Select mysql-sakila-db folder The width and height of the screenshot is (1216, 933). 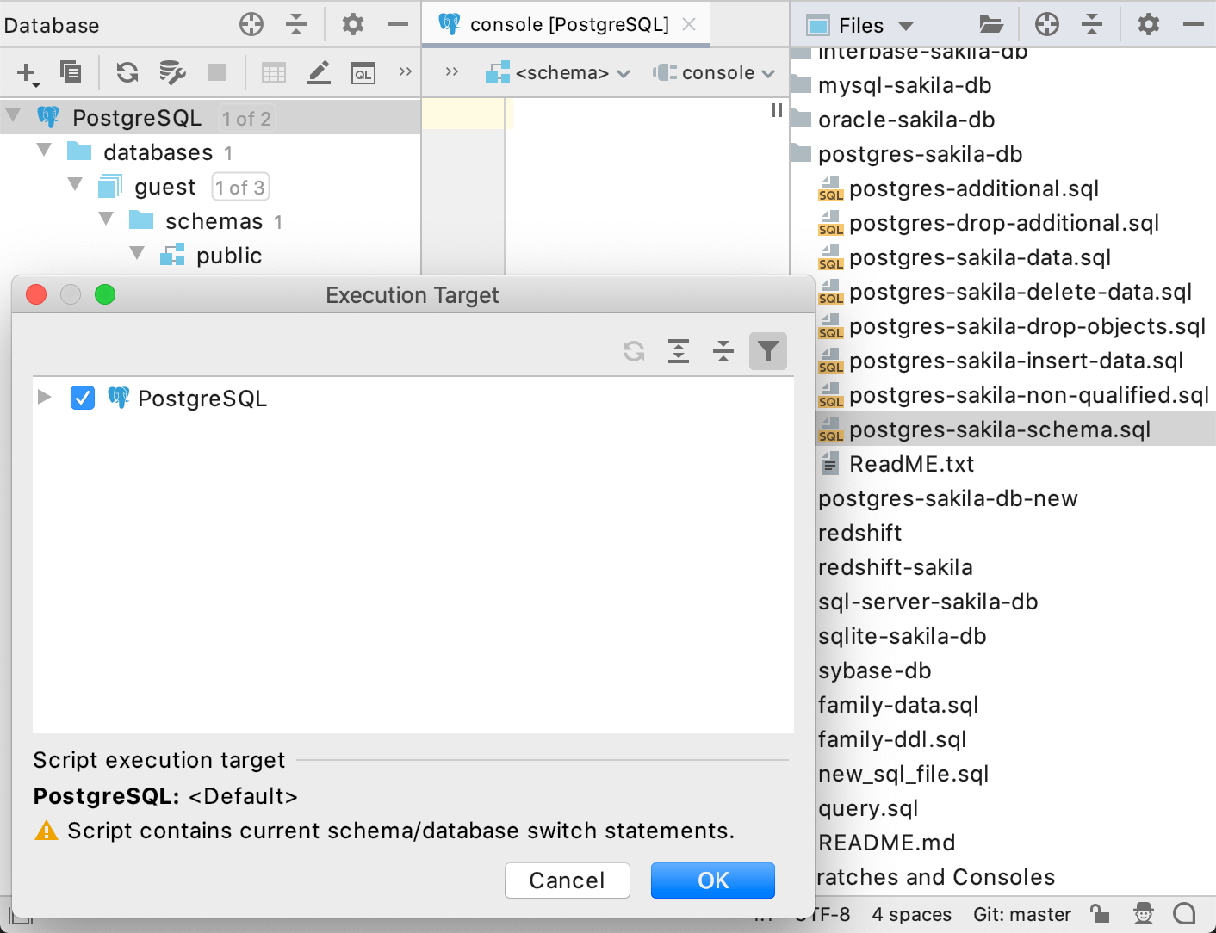click(905, 85)
